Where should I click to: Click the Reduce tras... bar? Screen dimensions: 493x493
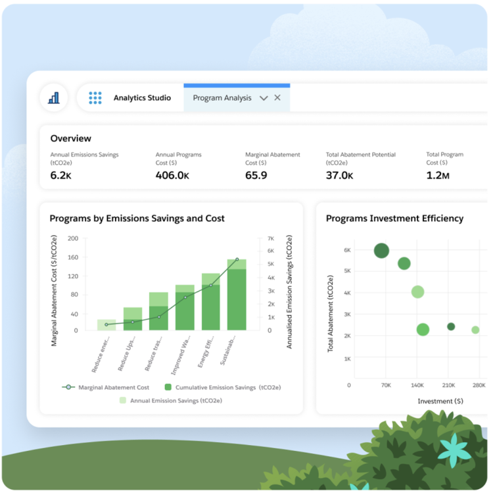tap(159, 311)
